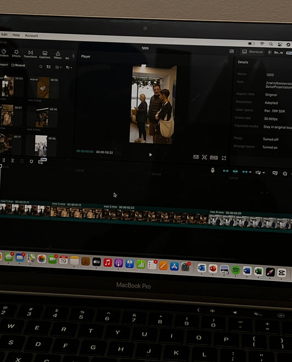Start voiceover recording with microphone icon

click(213, 170)
